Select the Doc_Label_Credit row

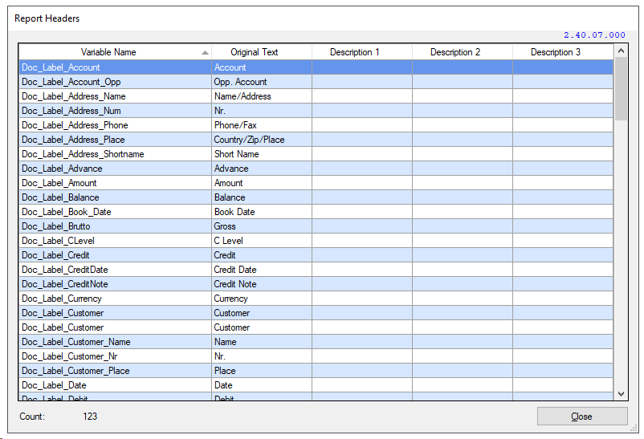pyautogui.click(x=316, y=255)
